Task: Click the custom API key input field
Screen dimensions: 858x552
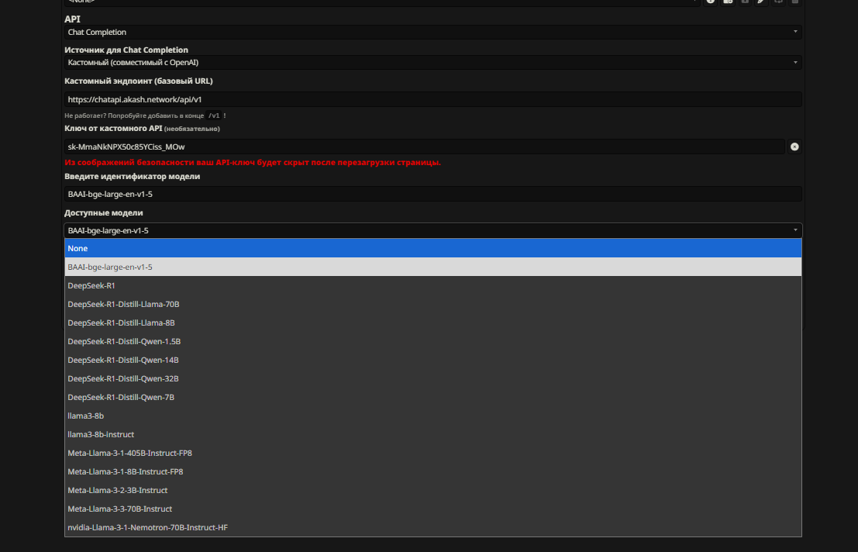Action: 425,147
